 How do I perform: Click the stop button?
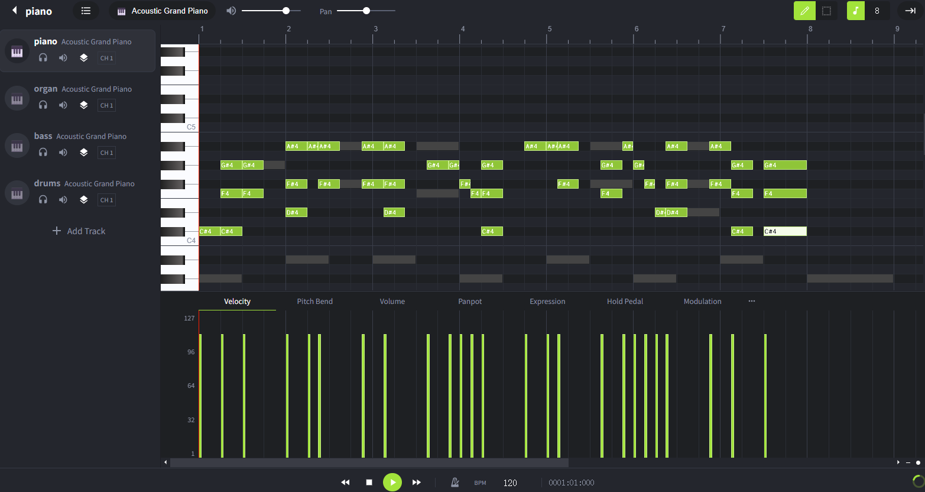click(369, 483)
